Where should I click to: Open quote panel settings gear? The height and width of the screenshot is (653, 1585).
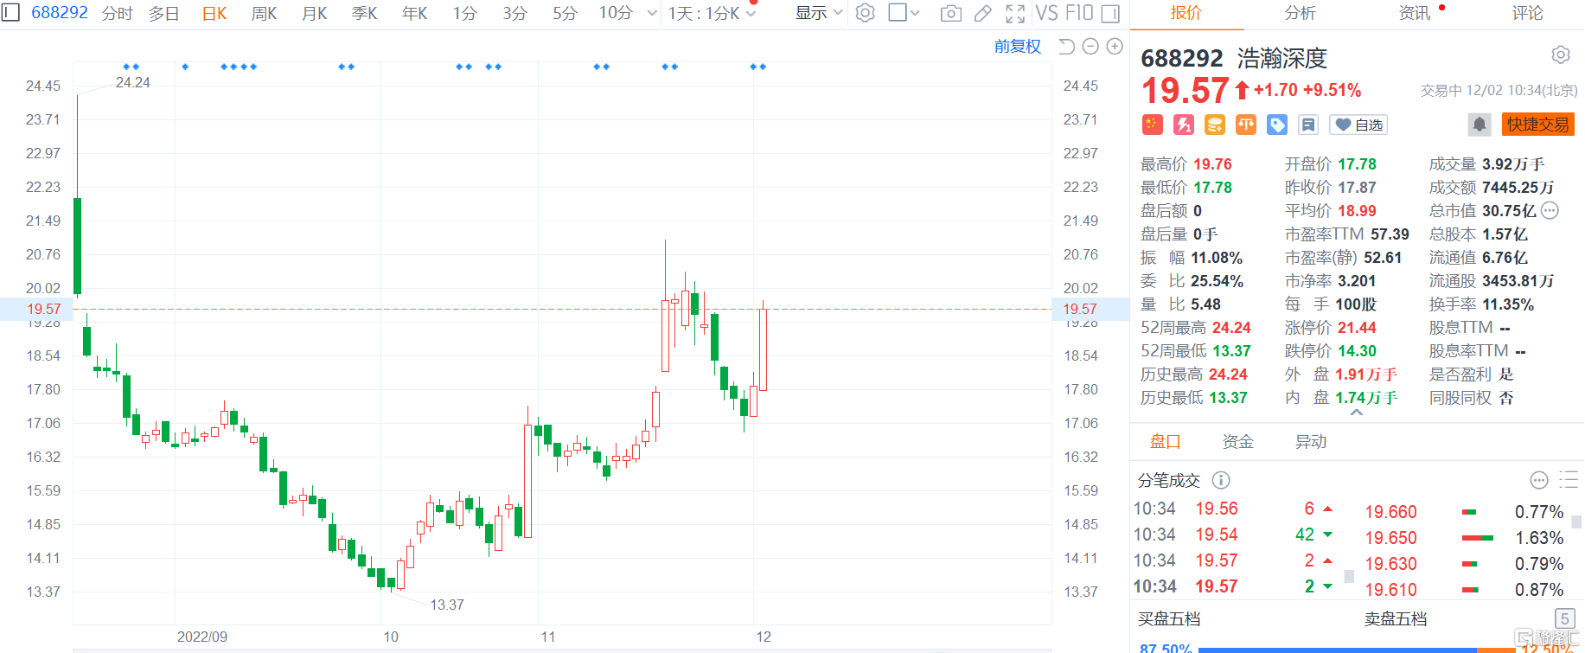(1561, 55)
